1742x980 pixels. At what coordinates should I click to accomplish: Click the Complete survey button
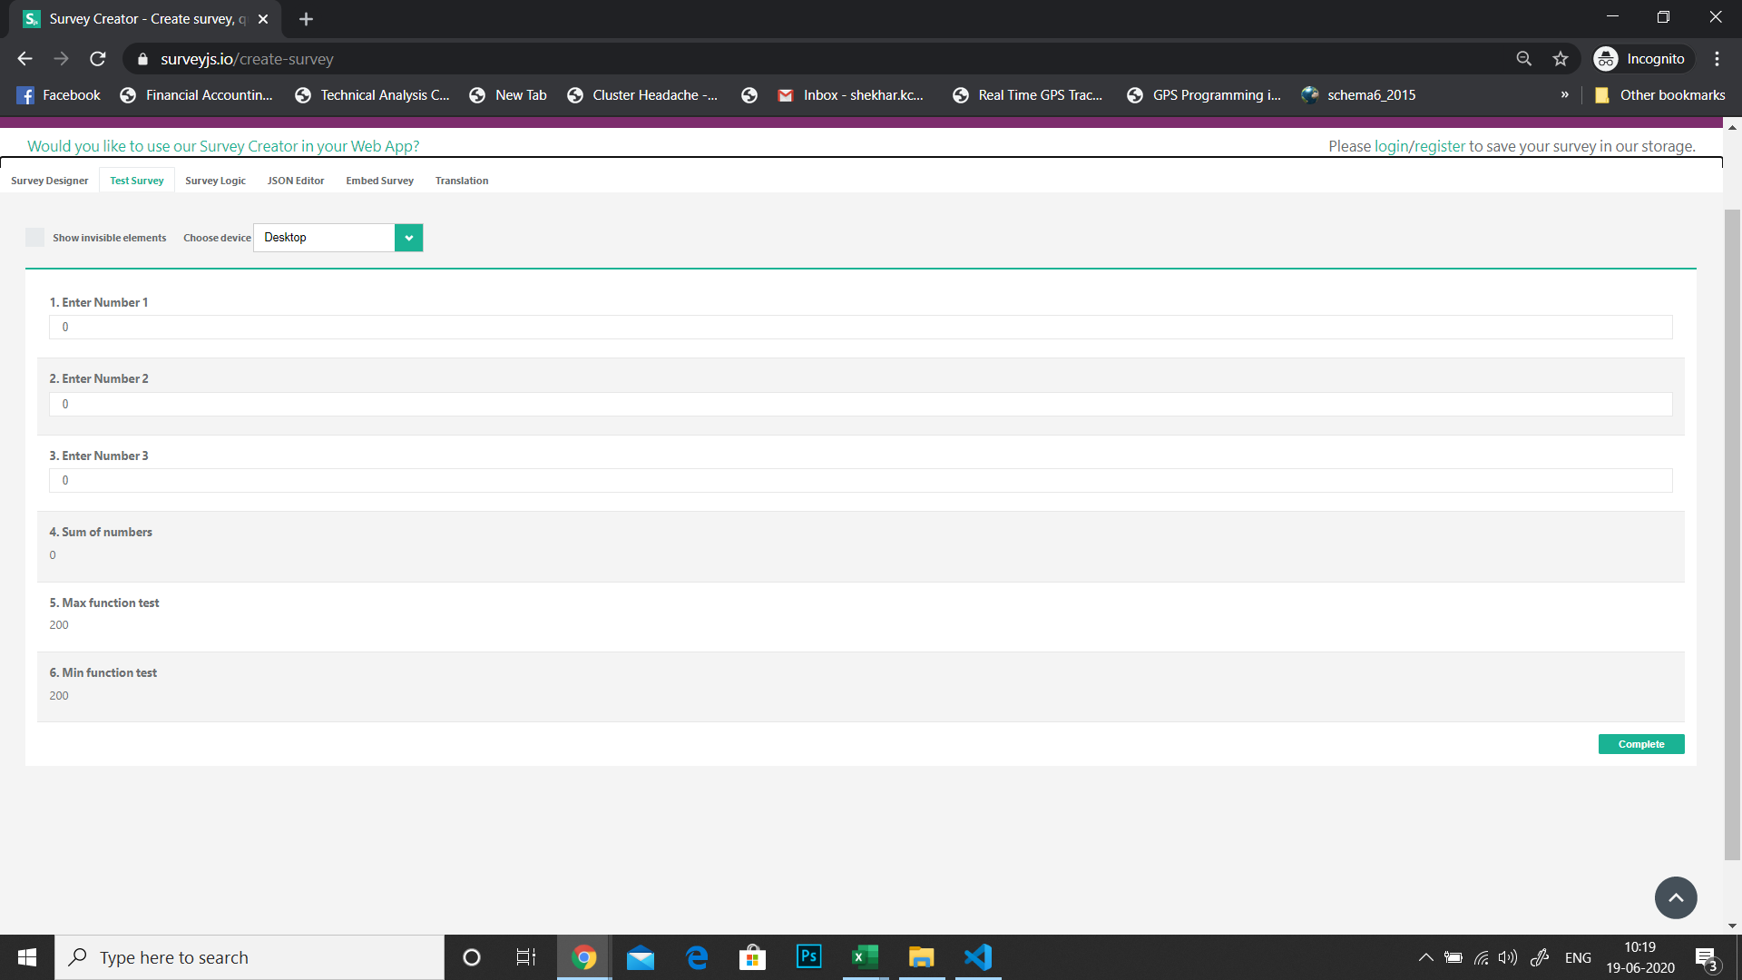point(1640,743)
